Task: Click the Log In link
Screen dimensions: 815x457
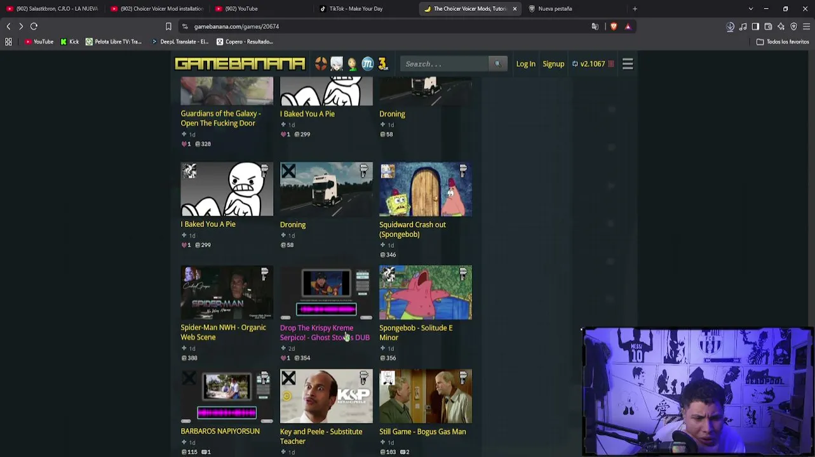Action: (526, 64)
